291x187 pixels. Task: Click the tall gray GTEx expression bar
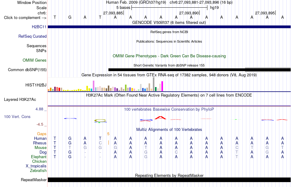[x=153, y=84]
